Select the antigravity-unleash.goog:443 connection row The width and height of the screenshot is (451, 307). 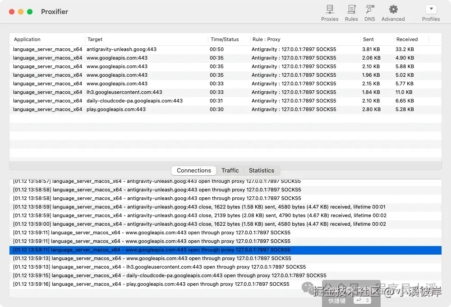click(x=225, y=49)
